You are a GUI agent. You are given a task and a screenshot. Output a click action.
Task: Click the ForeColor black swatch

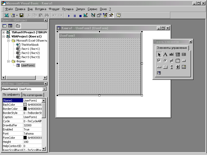(25, 138)
